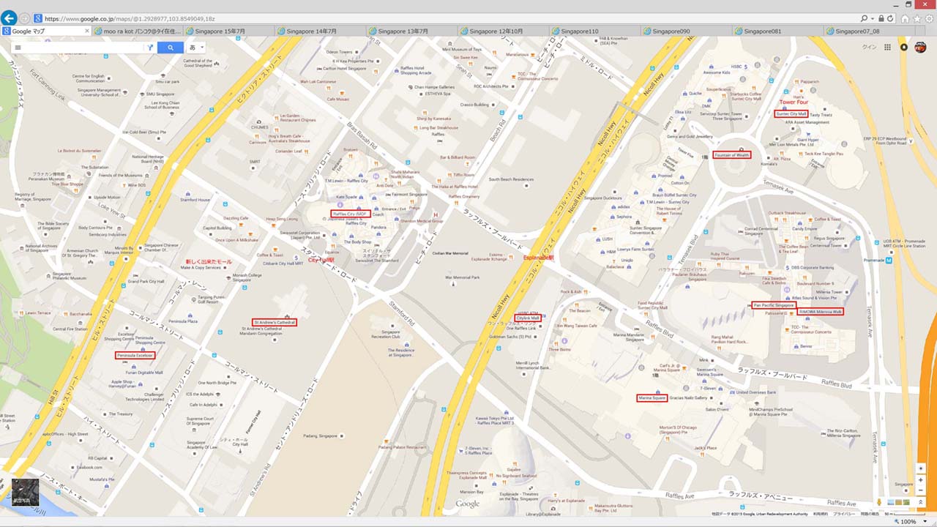Image resolution: width=937 pixels, height=527 pixels.
Task: Switch to Singapore081 tab
Action: point(779,31)
